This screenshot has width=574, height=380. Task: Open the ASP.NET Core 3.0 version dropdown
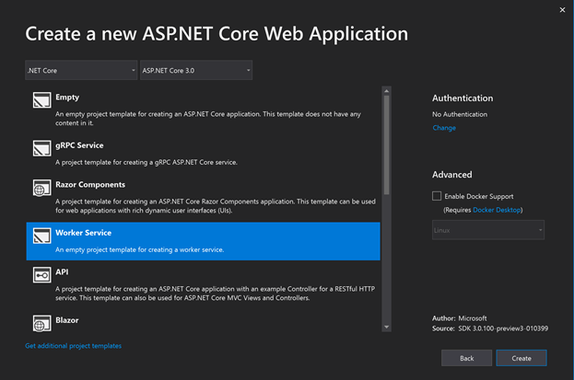[195, 70]
